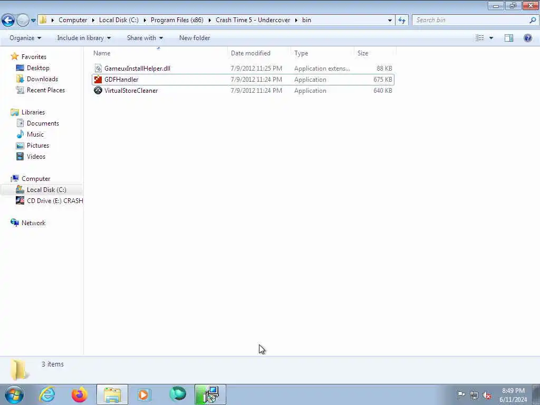Open the Documents library
The width and height of the screenshot is (540, 405).
click(43, 123)
